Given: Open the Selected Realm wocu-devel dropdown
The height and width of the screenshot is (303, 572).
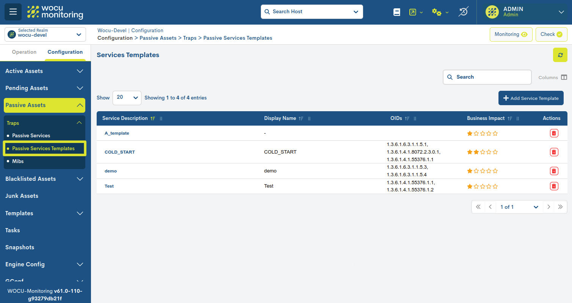Looking at the screenshot, I should click(x=45, y=34).
